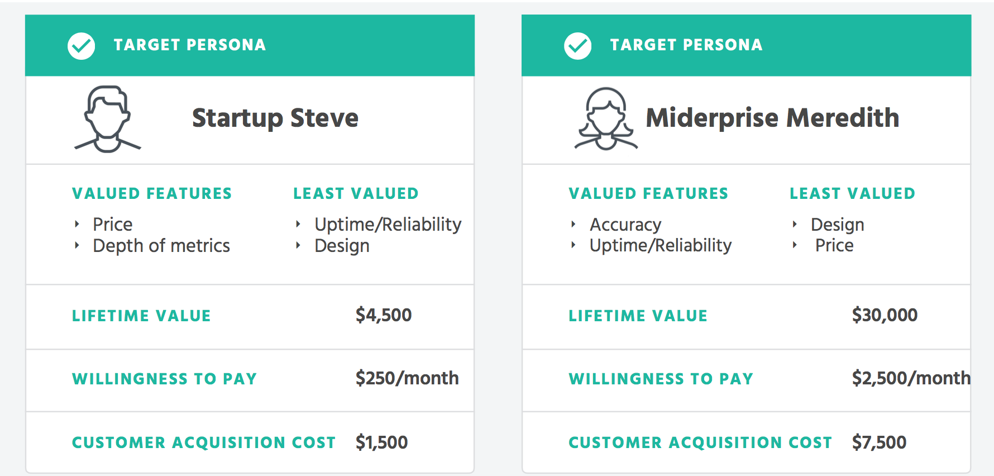Click the $30,000 lifetime value
994x476 pixels.
click(885, 315)
